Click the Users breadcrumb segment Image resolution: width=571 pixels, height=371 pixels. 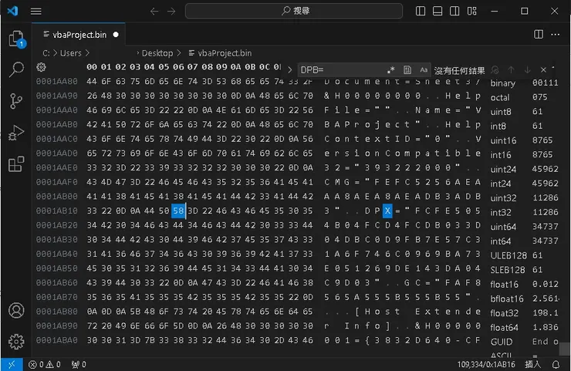(x=71, y=53)
